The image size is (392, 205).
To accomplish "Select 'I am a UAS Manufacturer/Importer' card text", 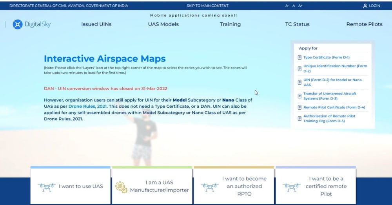I will tap(159, 186).
